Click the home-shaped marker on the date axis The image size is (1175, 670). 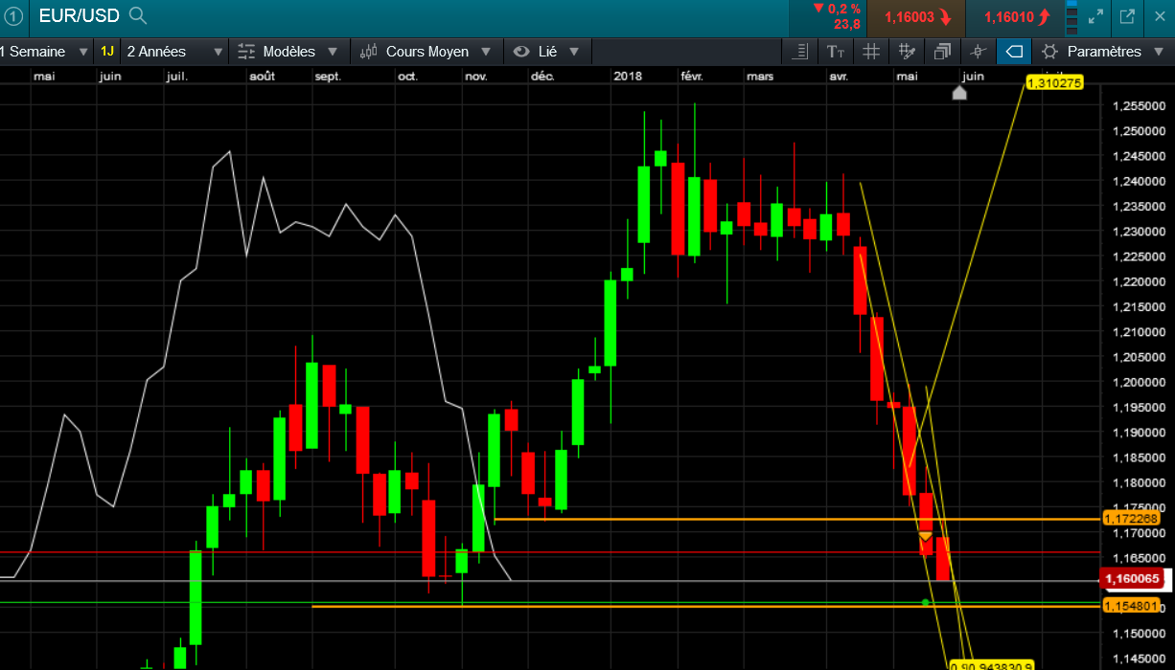tap(959, 93)
